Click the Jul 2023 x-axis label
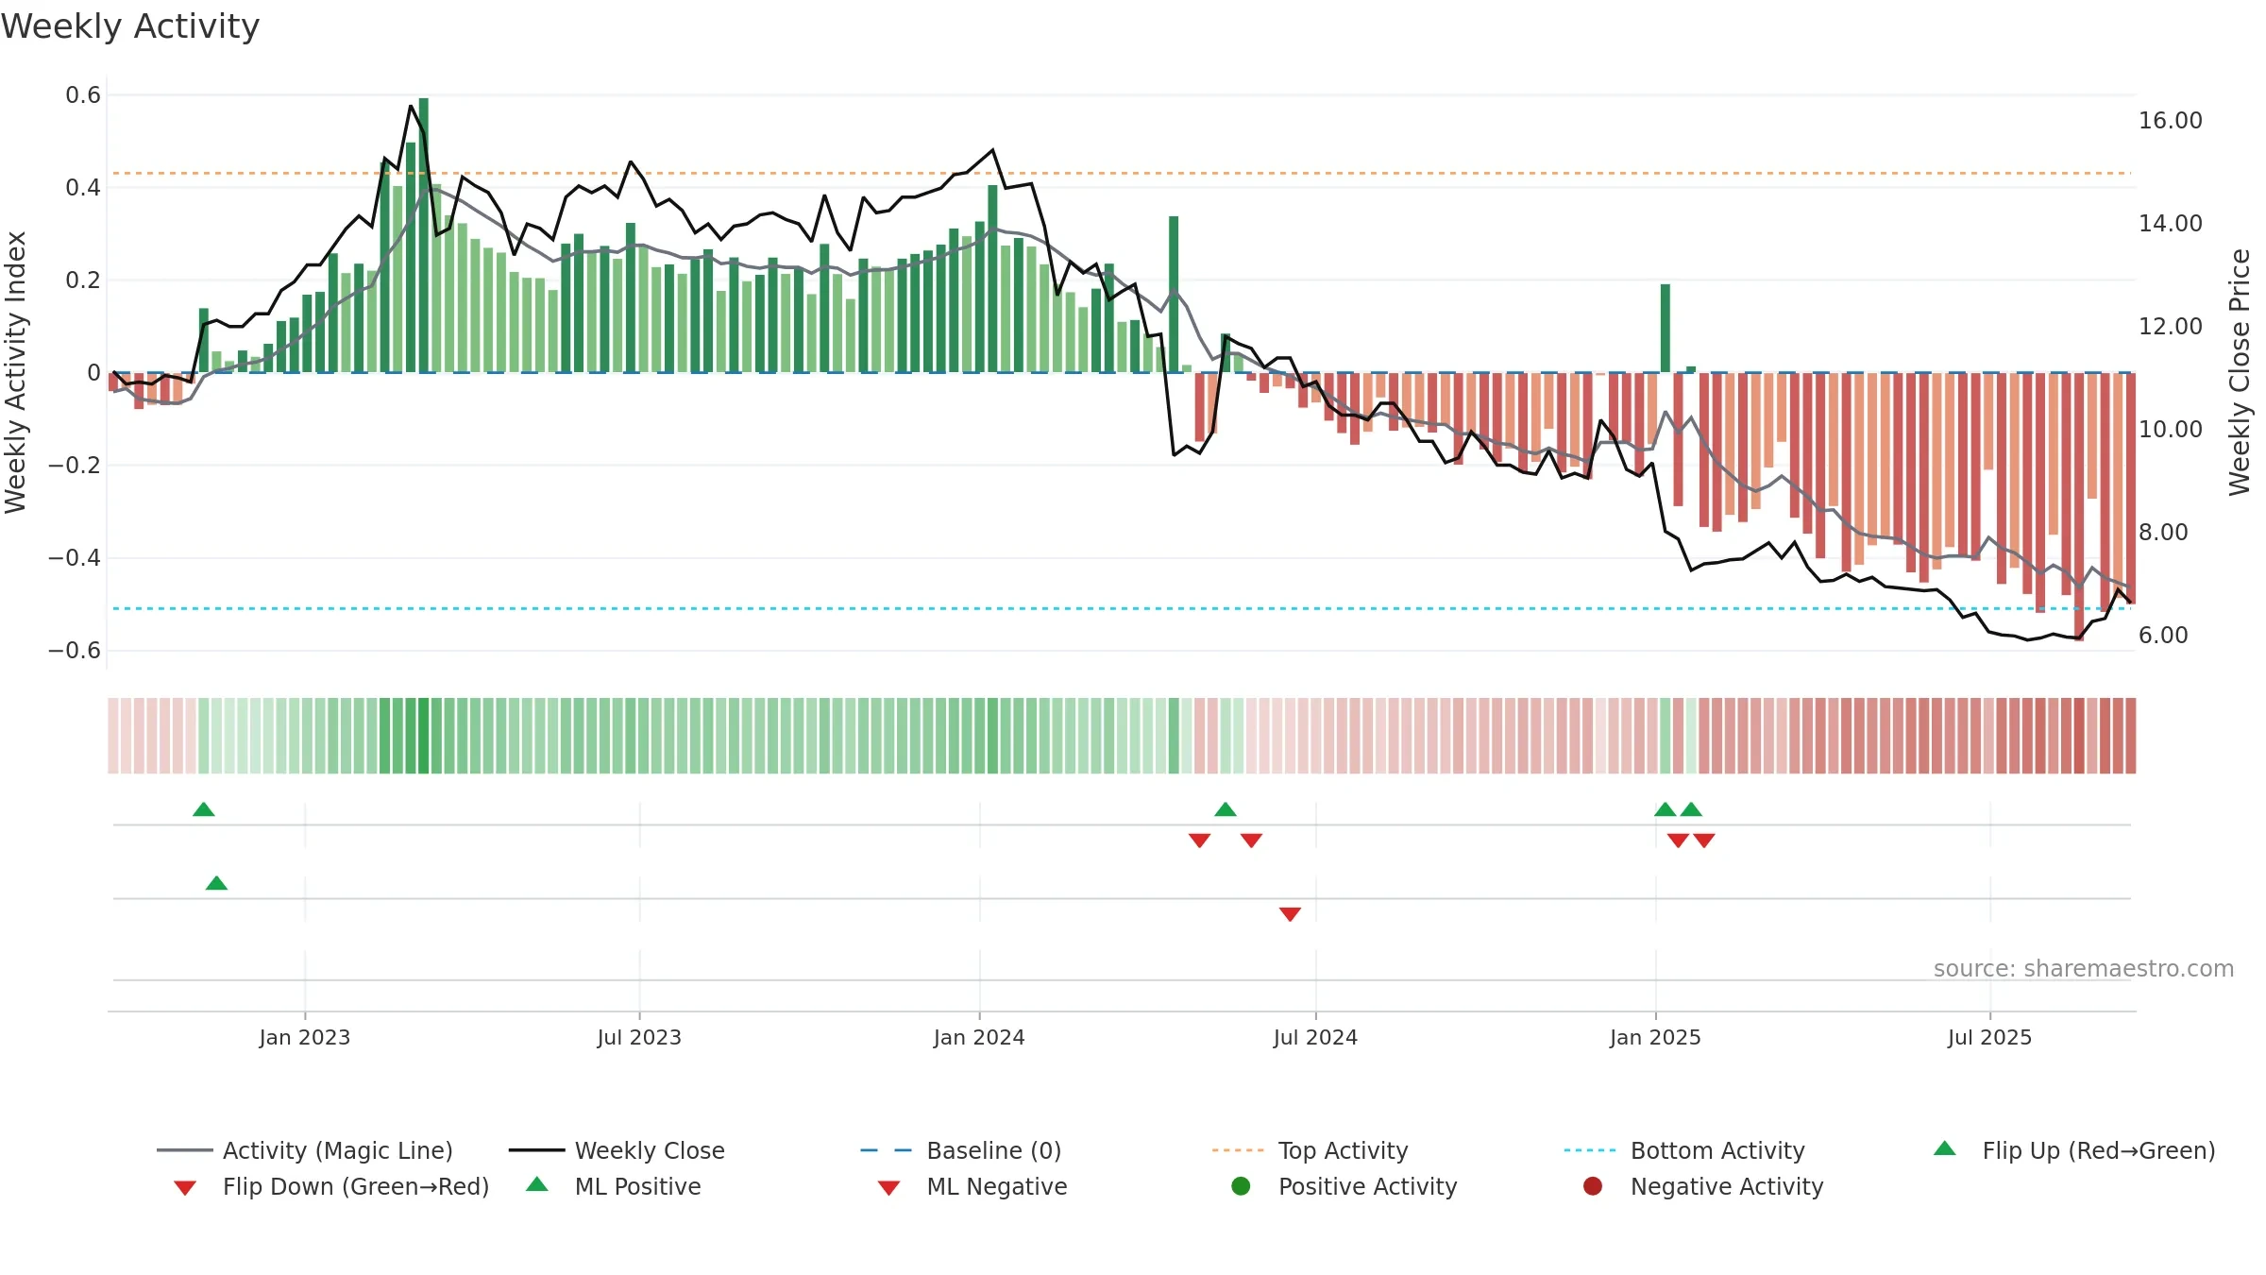2266x1275 pixels. click(639, 1037)
